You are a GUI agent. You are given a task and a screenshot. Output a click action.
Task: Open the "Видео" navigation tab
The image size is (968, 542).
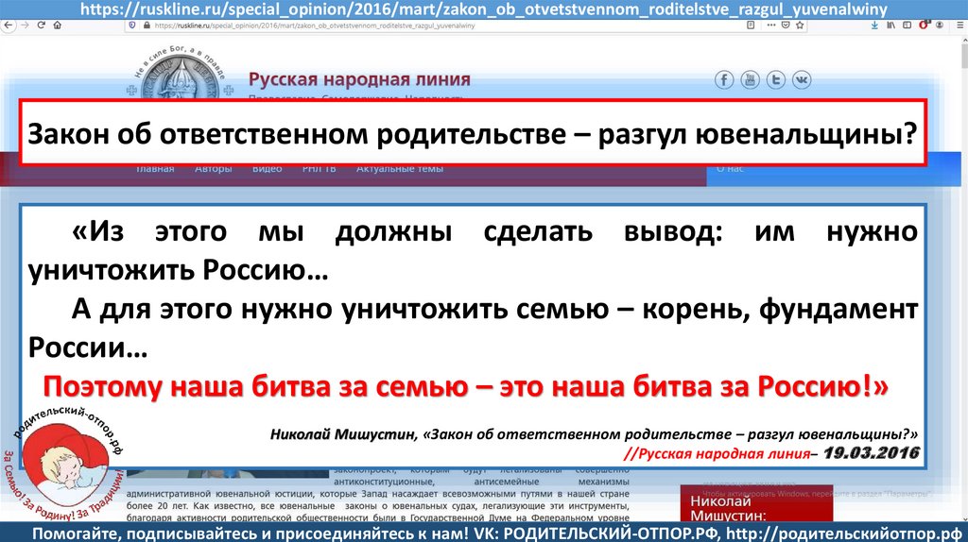pos(267,169)
